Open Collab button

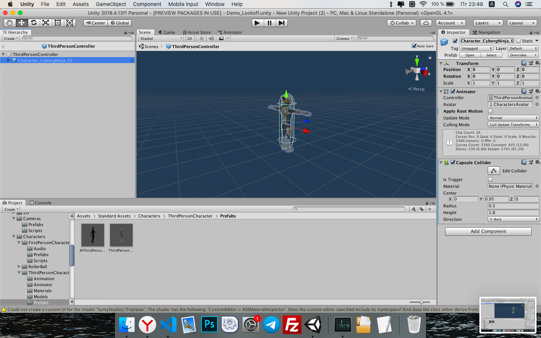(x=402, y=23)
